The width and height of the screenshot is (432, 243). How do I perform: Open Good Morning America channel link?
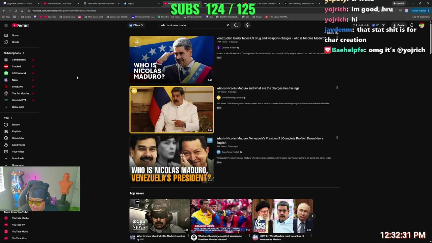pyautogui.click(x=232, y=98)
